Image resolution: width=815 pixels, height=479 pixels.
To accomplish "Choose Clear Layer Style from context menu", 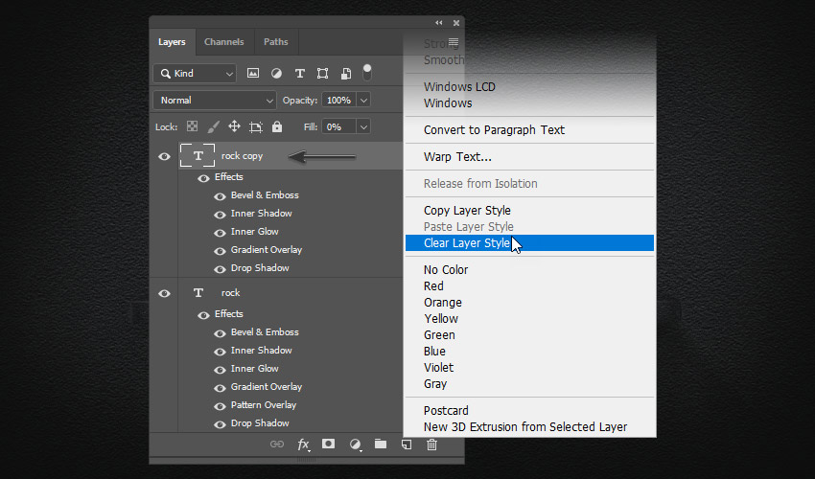I will (x=467, y=243).
